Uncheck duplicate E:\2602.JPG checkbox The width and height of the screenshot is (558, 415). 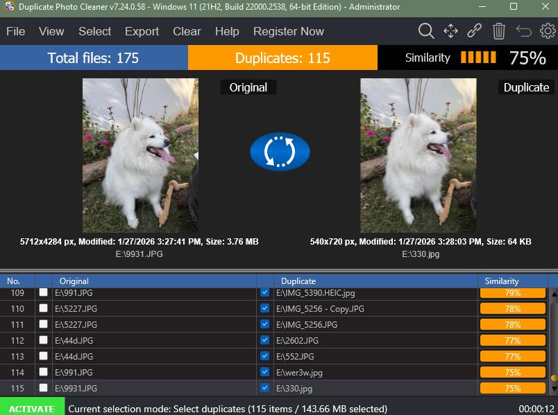264,340
